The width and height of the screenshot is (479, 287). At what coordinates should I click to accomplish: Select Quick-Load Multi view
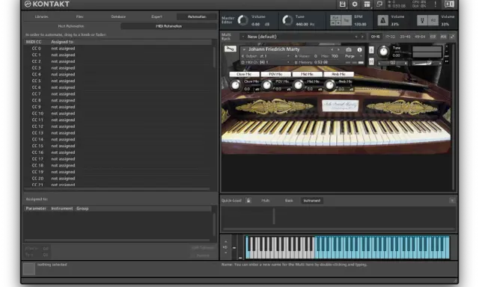click(x=265, y=201)
